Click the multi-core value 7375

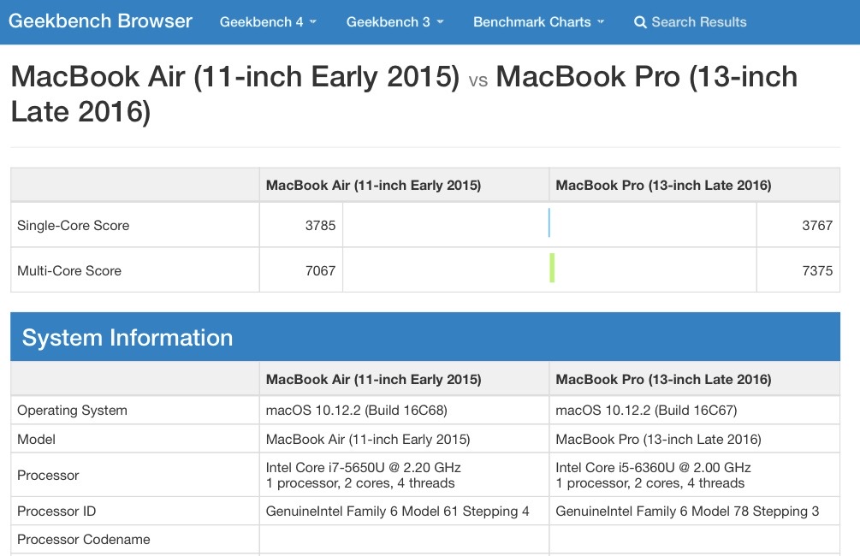(x=817, y=271)
